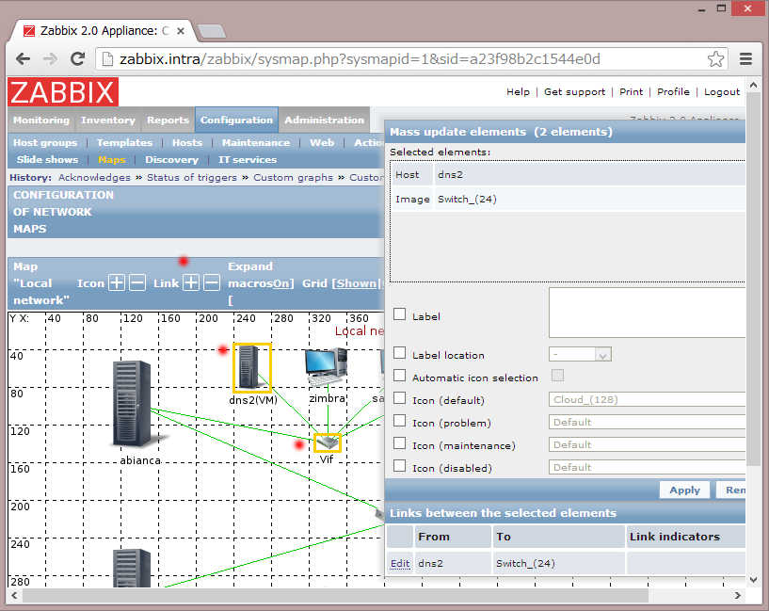Go to Maintenance submenu
This screenshot has height=611, width=769.
pyautogui.click(x=256, y=143)
